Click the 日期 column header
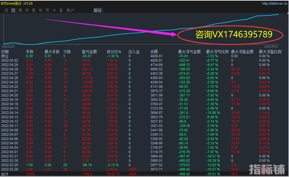The width and height of the screenshot is (289, 177). click(5, 52)
